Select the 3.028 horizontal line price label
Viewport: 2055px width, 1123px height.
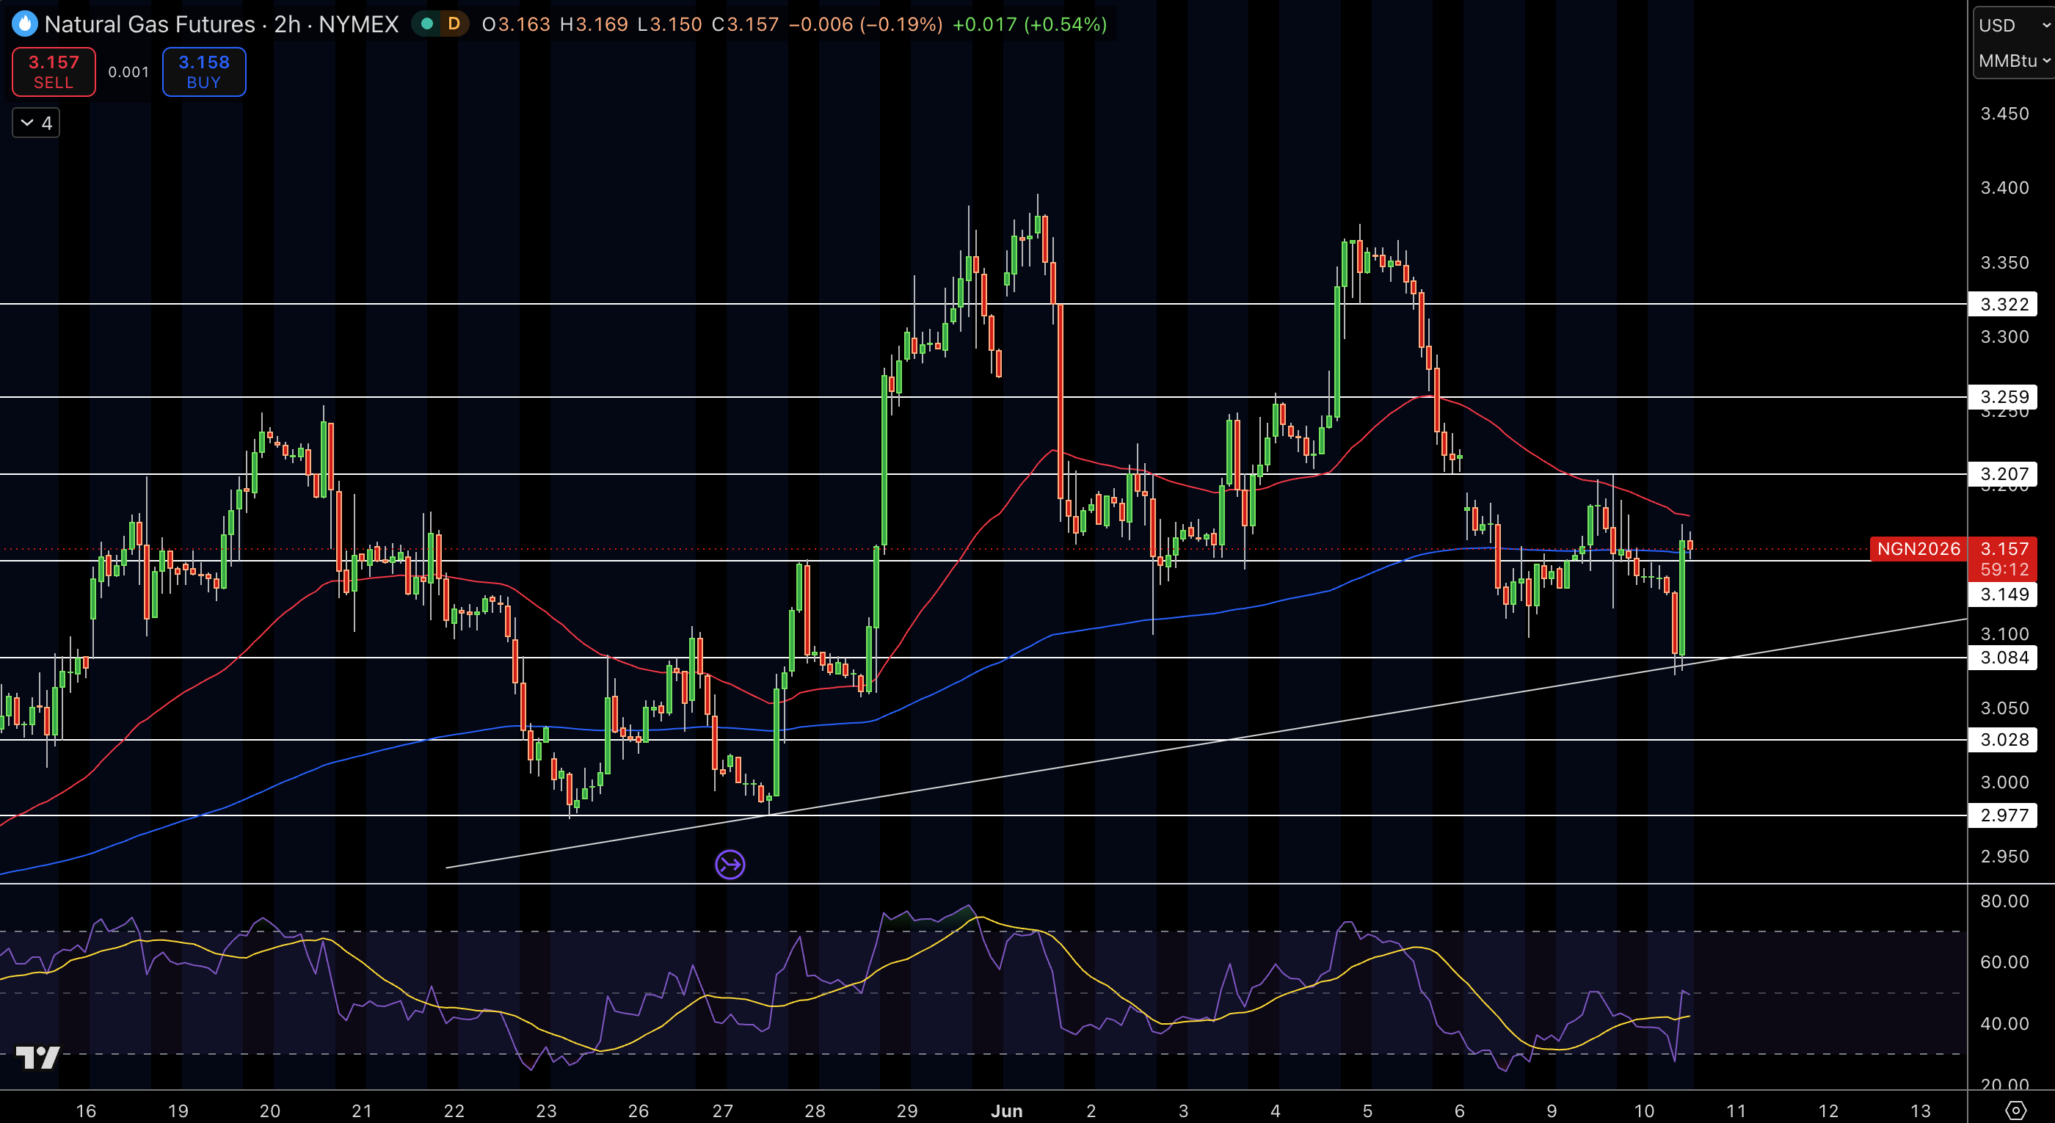pyautogui.click(x=2003, y=739)
